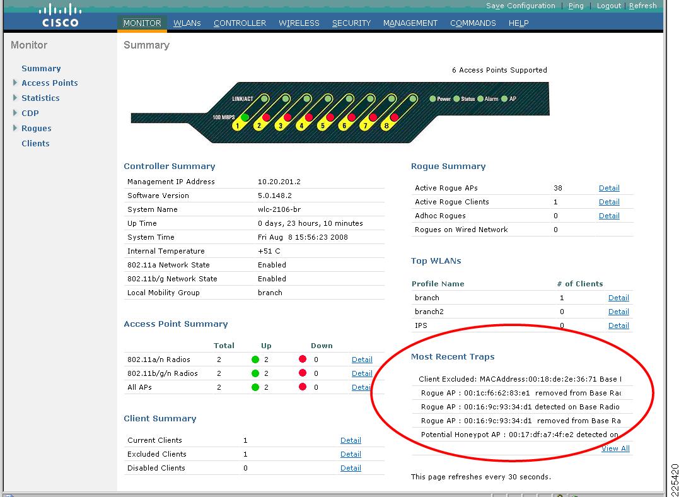
Task: Open Detail for Active Rogue Clients
Action: tap(609, 202)
